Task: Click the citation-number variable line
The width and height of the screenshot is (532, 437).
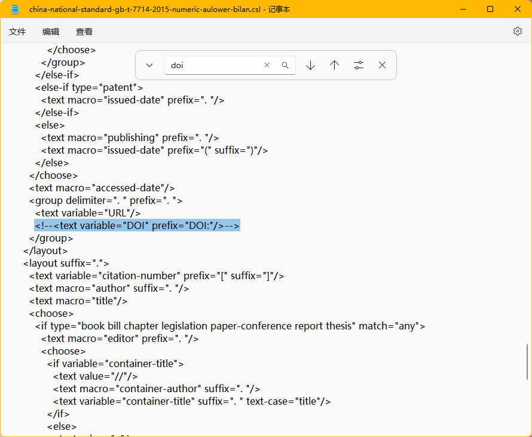Action: pos(157,276)
